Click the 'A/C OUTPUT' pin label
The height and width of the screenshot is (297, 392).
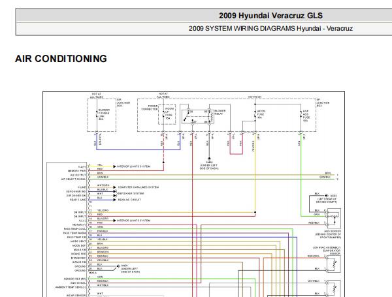[78, 175]
